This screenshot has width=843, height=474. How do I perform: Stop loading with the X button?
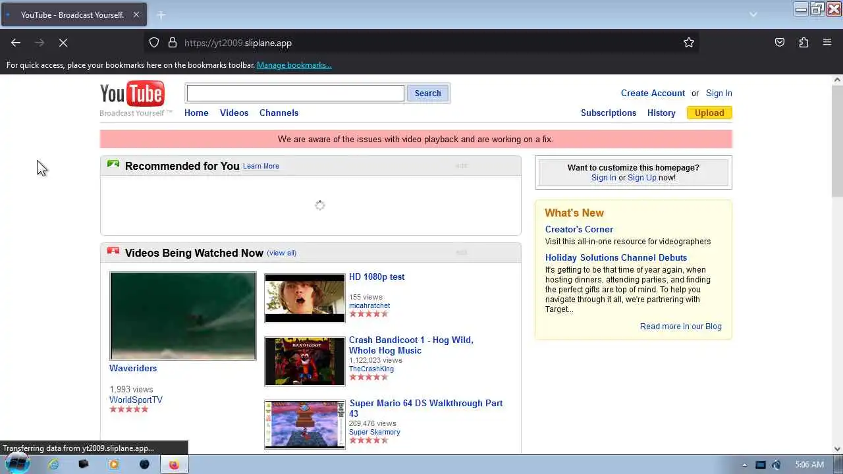point(63,43)
